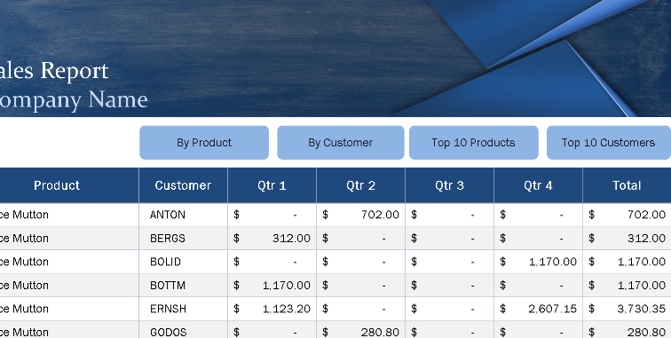Click the Qtr 1 column header
Screen dimensions: 671x338
click(272, 185)
